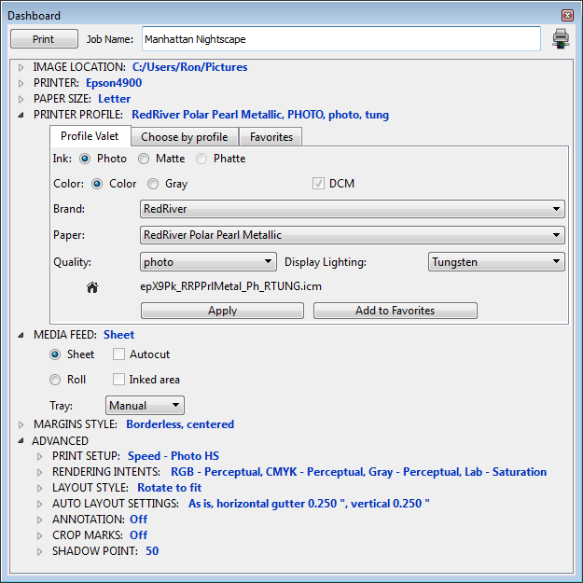Click the Letter paper size value
The width and height of the screenshot is (583, 583).
[x=114, y=99]
